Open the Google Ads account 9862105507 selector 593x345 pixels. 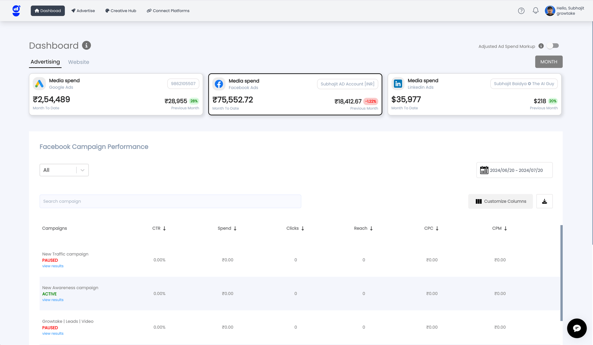tap(183, 84)
